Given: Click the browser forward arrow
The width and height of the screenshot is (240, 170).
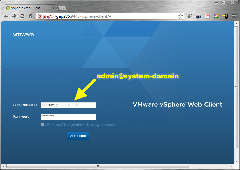Looking at the screenshot, I should 14,16.
